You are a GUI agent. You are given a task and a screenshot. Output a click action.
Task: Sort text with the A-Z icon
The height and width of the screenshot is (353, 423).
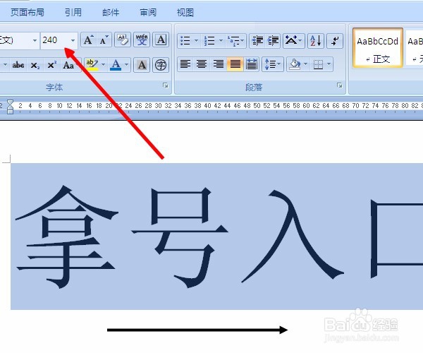pos(316,40)
